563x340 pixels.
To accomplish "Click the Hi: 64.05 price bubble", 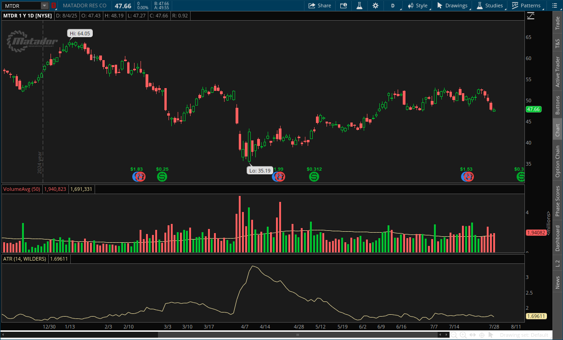I will tap(80, 33).
